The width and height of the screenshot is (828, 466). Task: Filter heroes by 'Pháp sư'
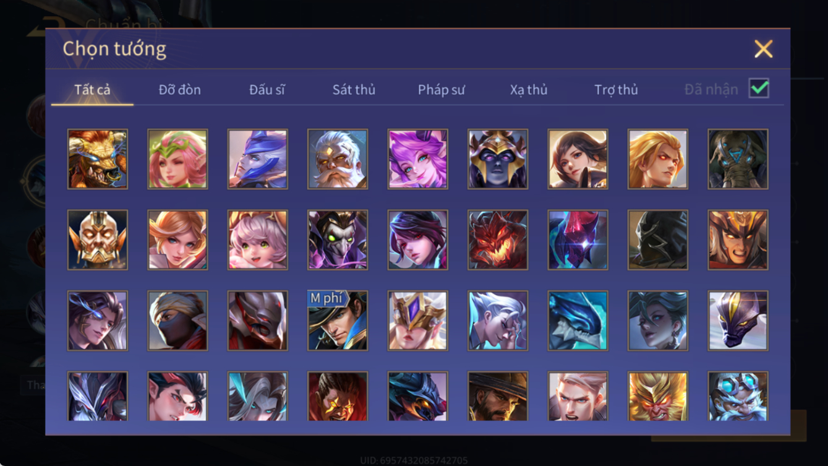point(441,90)
